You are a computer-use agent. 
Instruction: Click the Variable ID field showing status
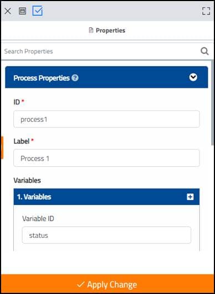coord(106,235)
